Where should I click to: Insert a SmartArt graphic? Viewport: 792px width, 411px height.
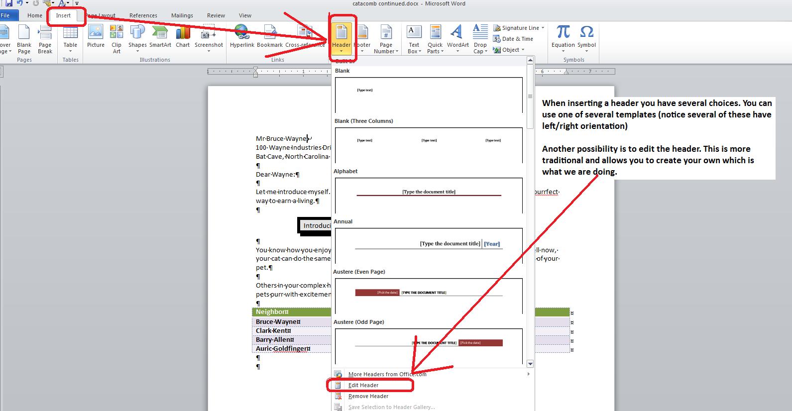tap(160, 36)
